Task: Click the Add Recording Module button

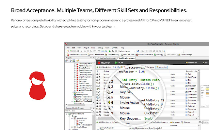Action: [x=77, y=55]
